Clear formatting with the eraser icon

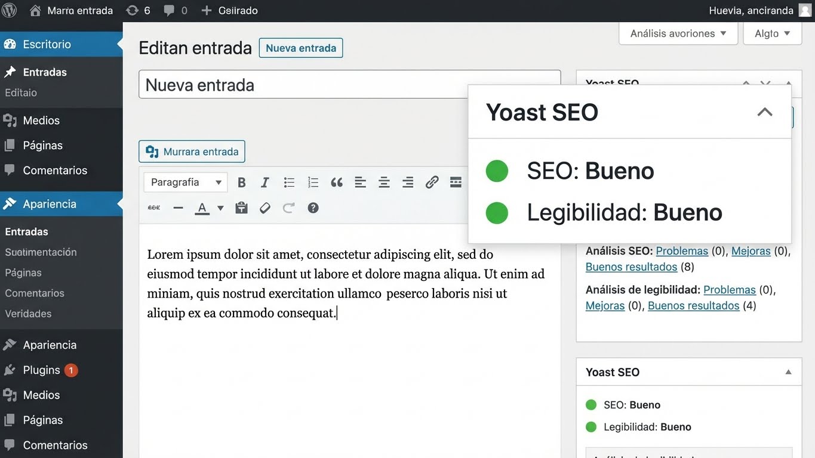point(265,208)
